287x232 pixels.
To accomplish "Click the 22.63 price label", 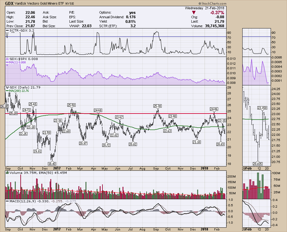I will tap(167, 131).
